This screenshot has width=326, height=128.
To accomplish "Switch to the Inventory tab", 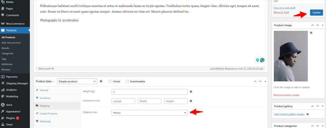I will point(45,98).
